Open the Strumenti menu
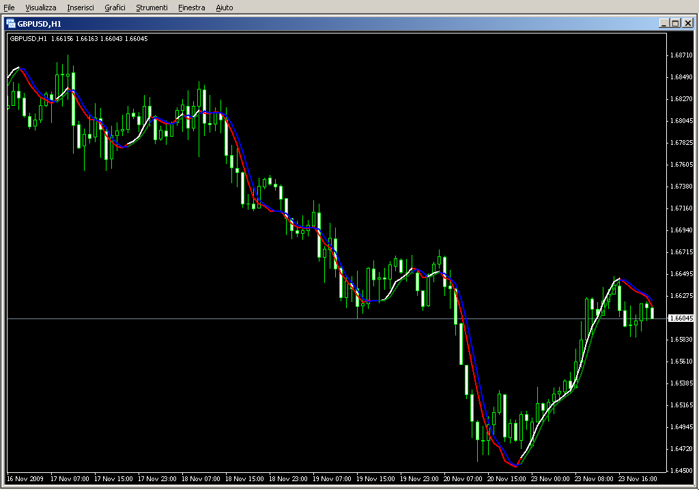The height and width of the screenshot is (490, 699). click(152, 8)
